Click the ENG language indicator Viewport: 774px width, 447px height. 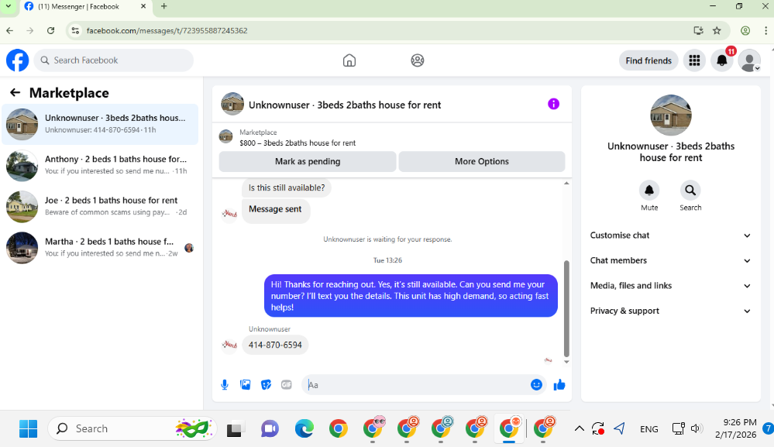pos(648,428)
